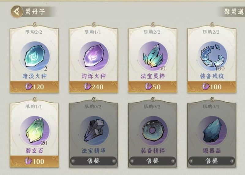Image resolution: width=245 pixels, height=175 pixels.
Task: Select the sold-out 法宝精华 dark crystal icon
Action: (94, 131)
